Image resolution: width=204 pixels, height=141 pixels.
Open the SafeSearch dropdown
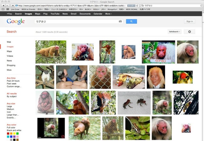click(174, 32)
